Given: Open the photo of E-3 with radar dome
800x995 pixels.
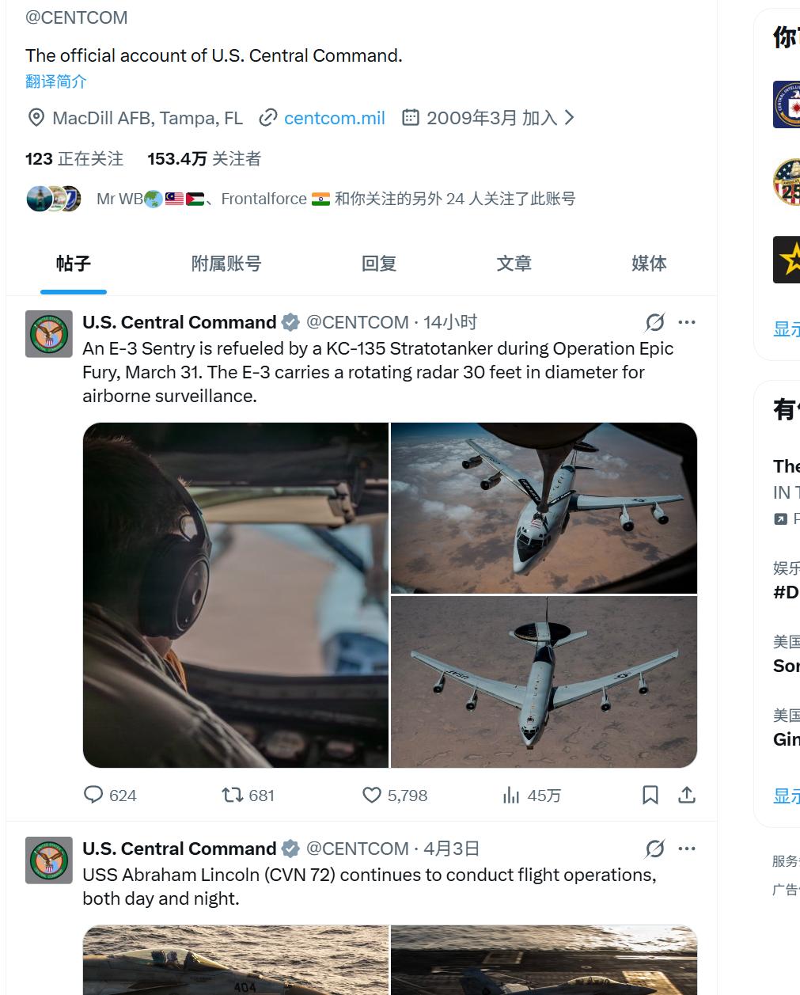Looking at the screenshot, I should (544, 682).
